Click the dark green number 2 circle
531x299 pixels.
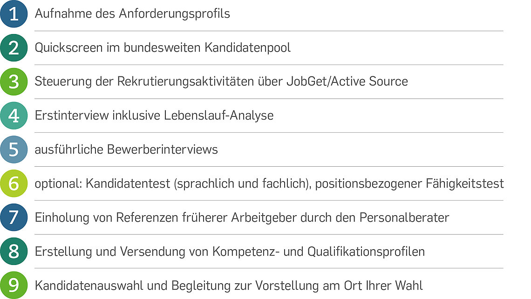pos(14,48)
